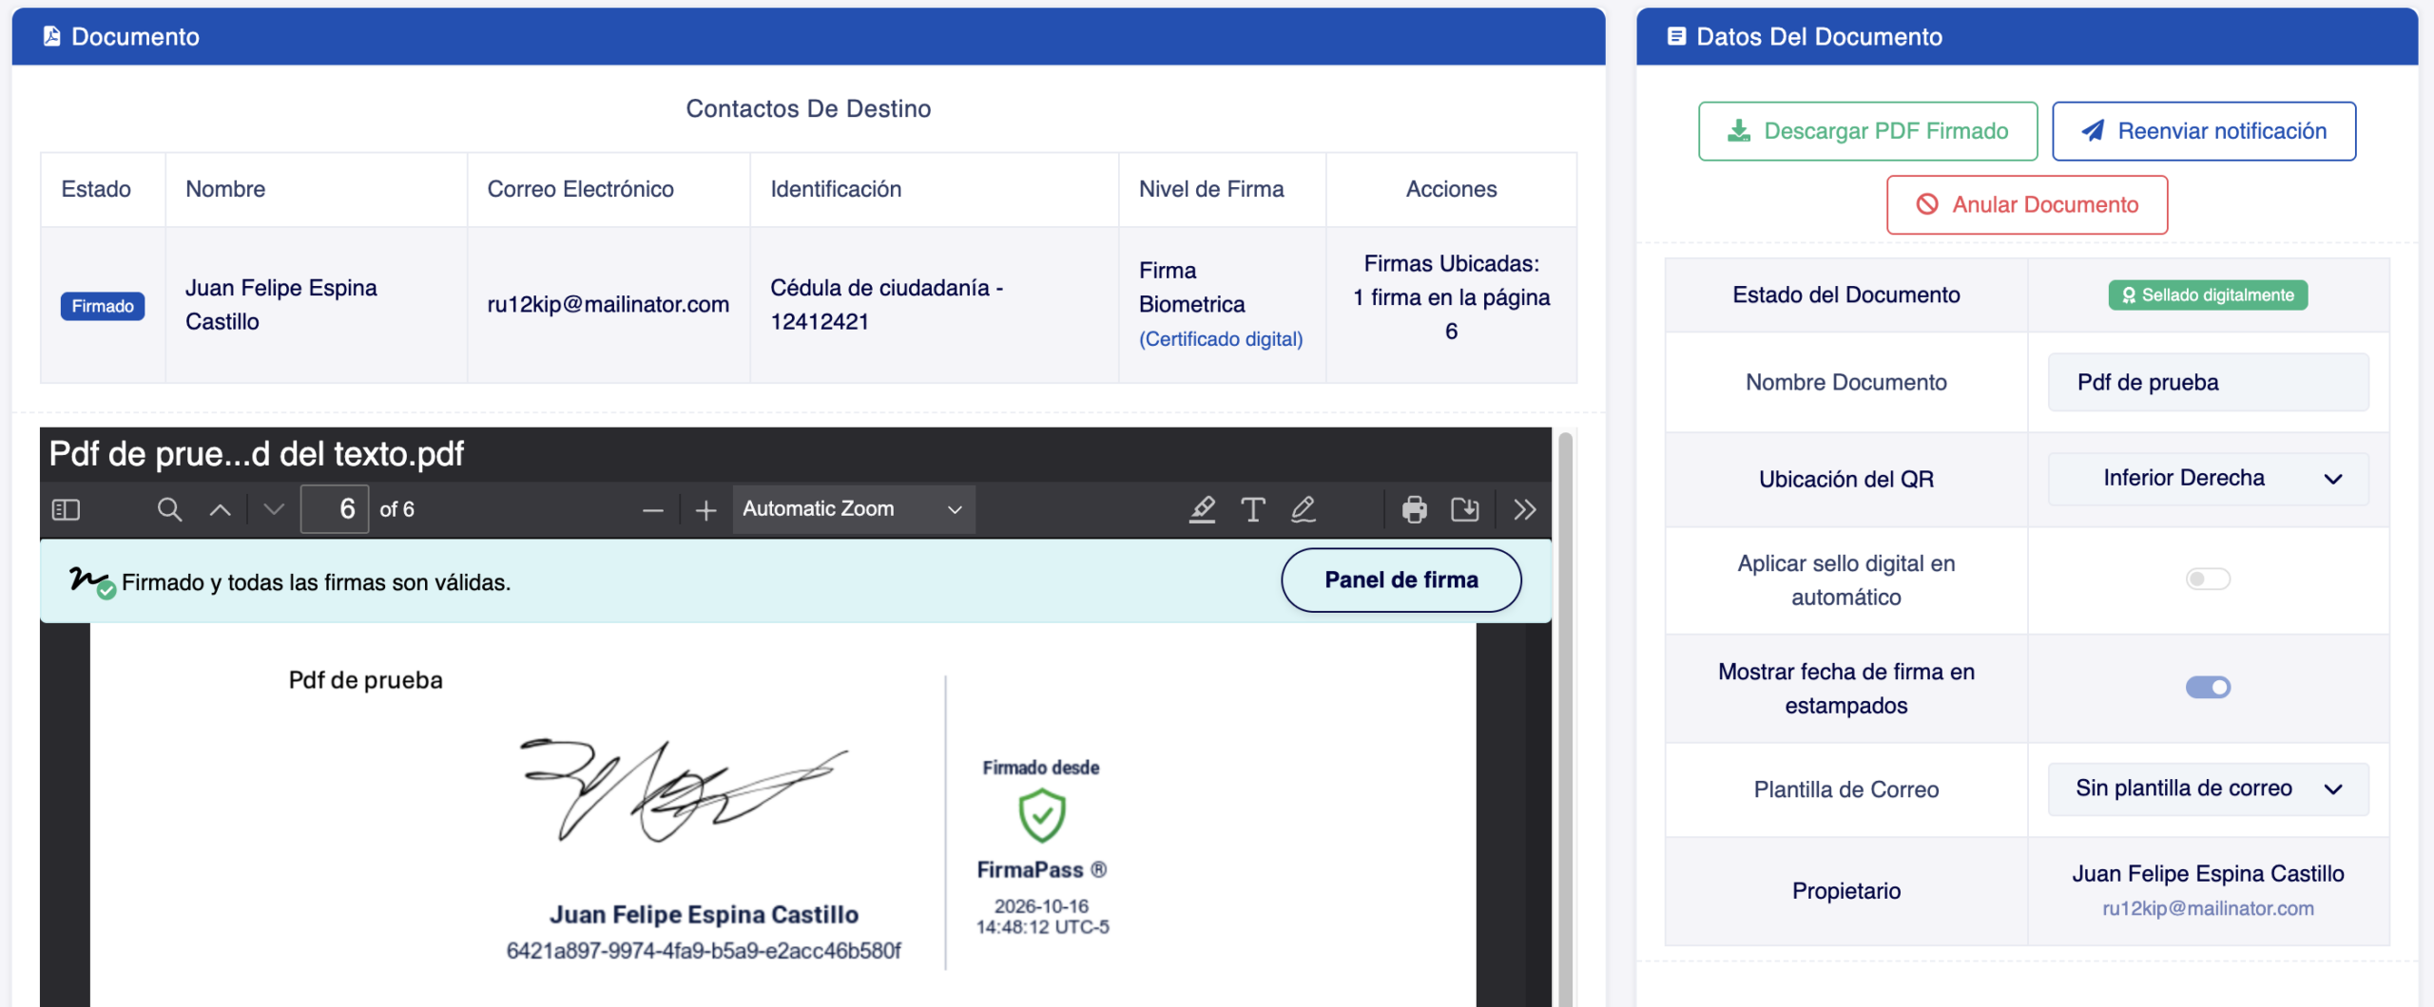The height and width of the screenshot is (1007, 2434).
Task: Open Plantilla de Correo dropdown
Action: pos(2207,788)
